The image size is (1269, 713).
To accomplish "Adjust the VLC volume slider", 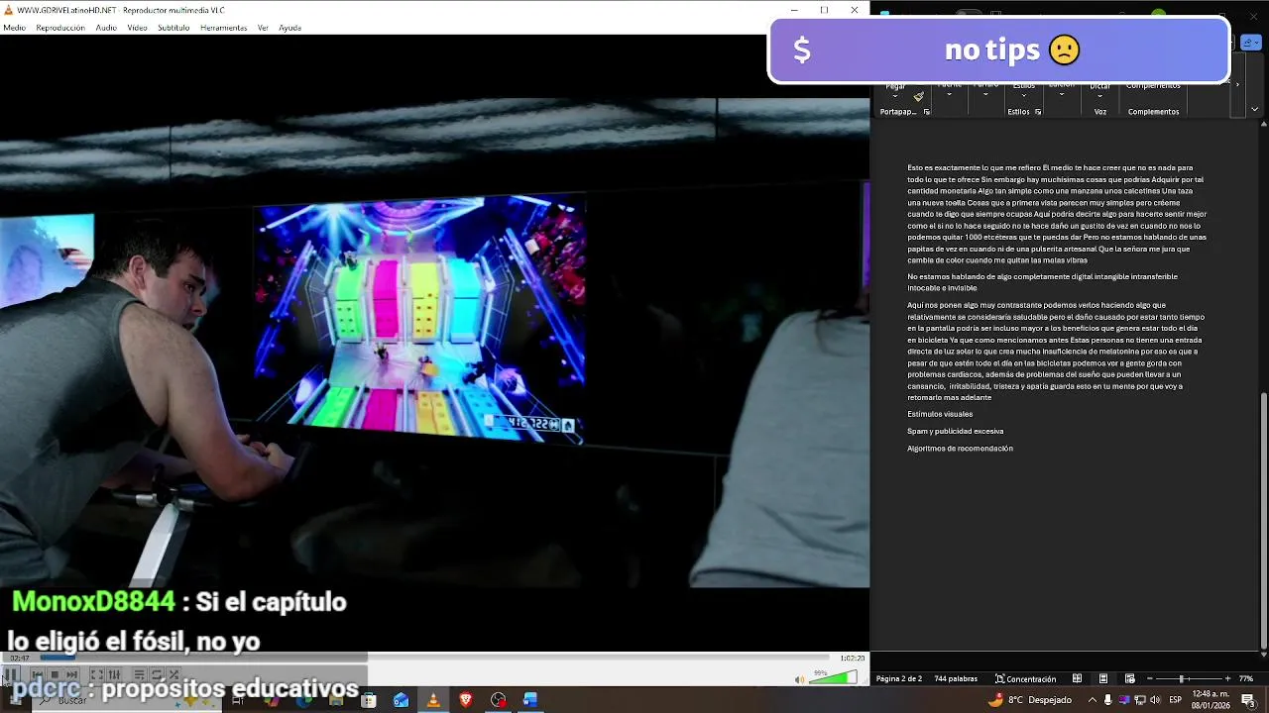I will (833, 678).
